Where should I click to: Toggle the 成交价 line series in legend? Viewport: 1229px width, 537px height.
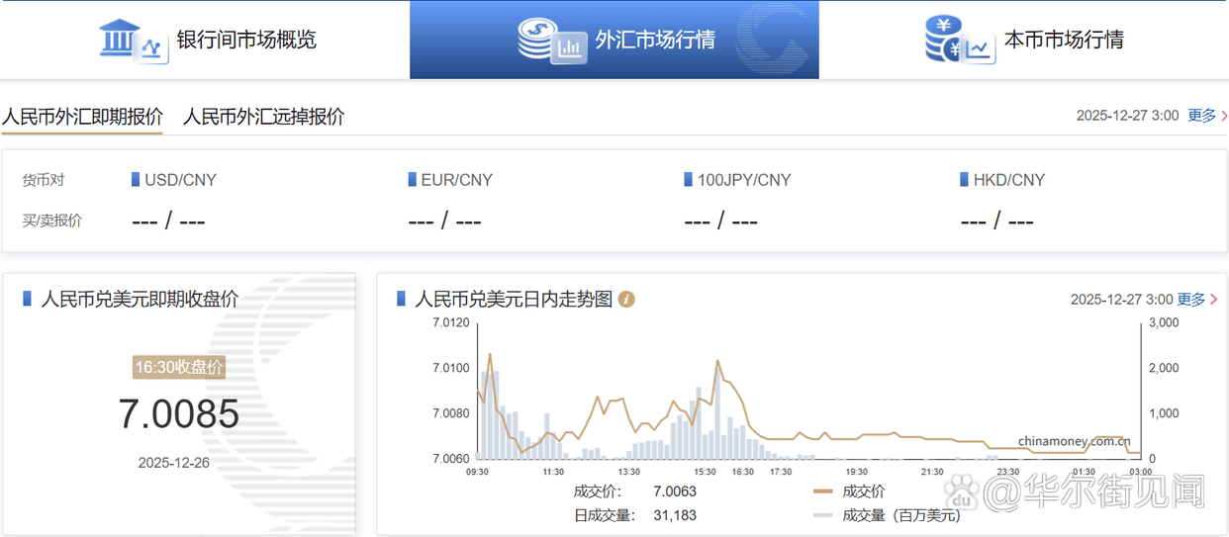849,492
